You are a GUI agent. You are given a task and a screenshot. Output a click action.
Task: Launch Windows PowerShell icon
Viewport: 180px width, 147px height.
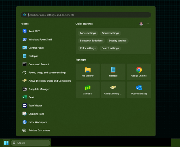[25, 39]
